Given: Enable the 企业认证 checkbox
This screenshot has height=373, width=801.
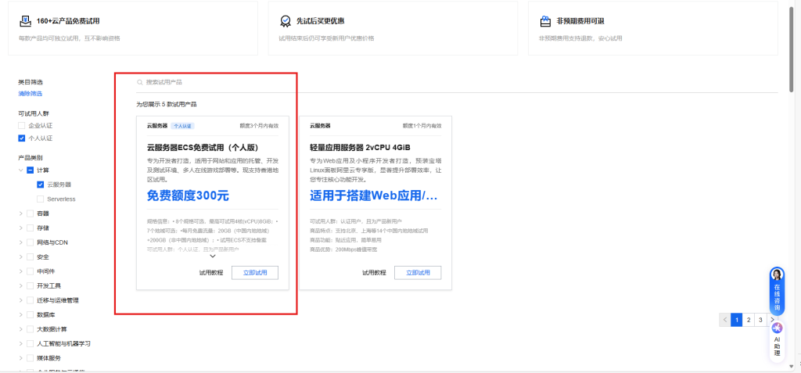Looking at the screenshot, I should [22, 125].
